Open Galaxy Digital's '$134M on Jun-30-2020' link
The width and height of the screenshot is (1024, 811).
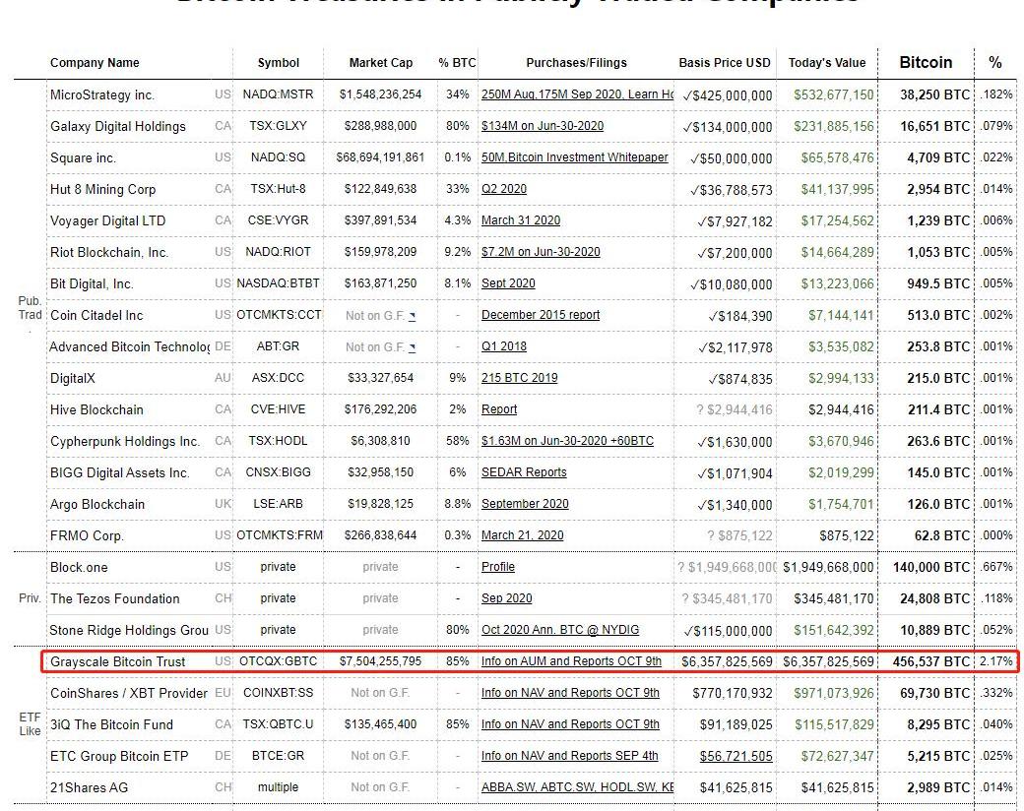542,126
